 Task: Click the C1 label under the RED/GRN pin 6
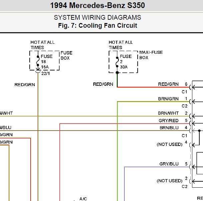pos(184,92)
